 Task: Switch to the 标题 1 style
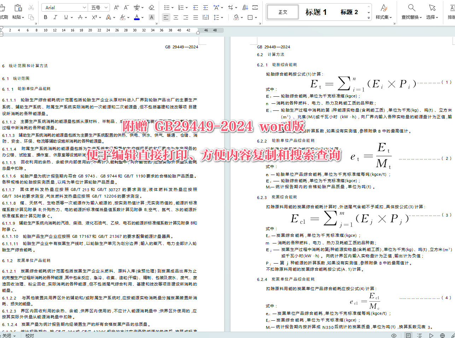(316, 12)
